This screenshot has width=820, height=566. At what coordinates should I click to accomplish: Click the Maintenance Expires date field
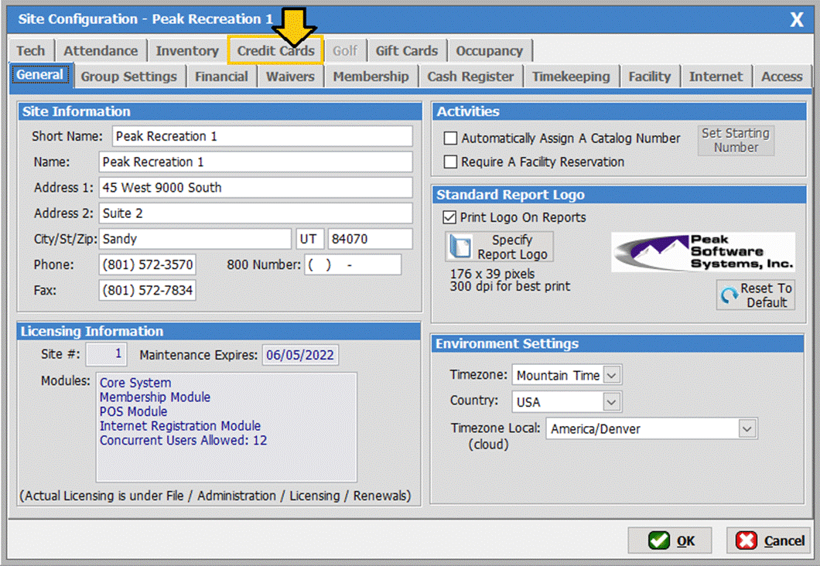pyautogui.click(x=300, y=356)
